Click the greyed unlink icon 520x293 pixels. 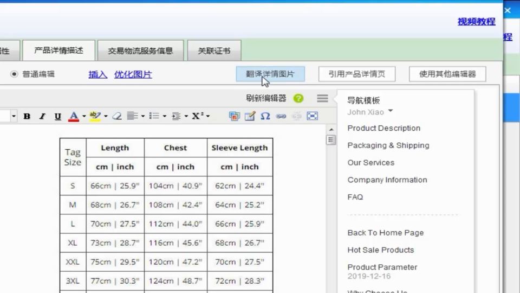click(x=296, y=116)
